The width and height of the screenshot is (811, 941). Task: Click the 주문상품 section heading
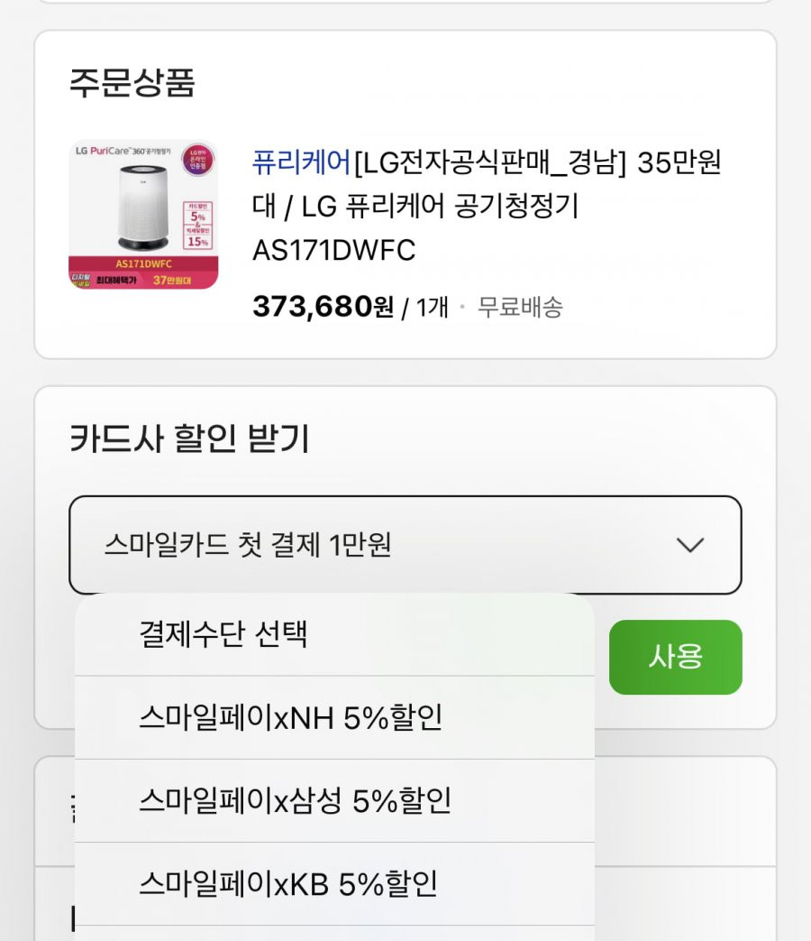pos(132,83)
